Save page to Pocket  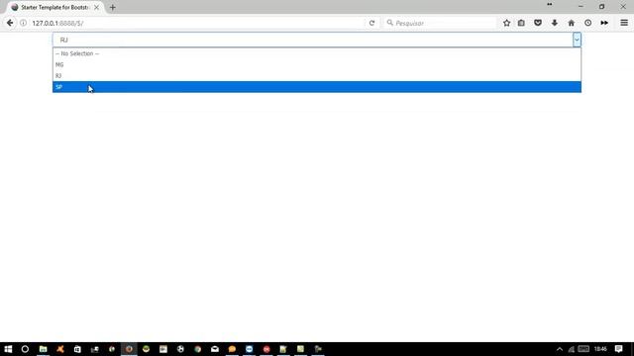pyautogui.click(x=538, y=23)
